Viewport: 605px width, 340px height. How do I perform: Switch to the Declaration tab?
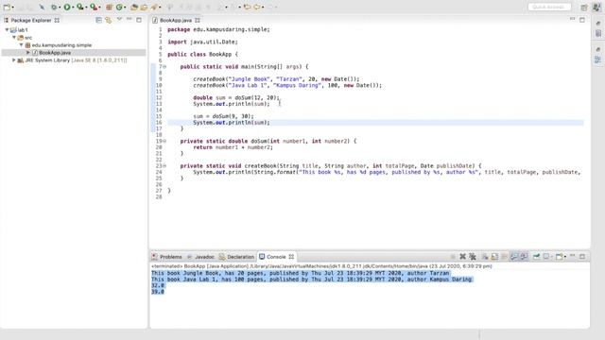(x=236, y=257)
